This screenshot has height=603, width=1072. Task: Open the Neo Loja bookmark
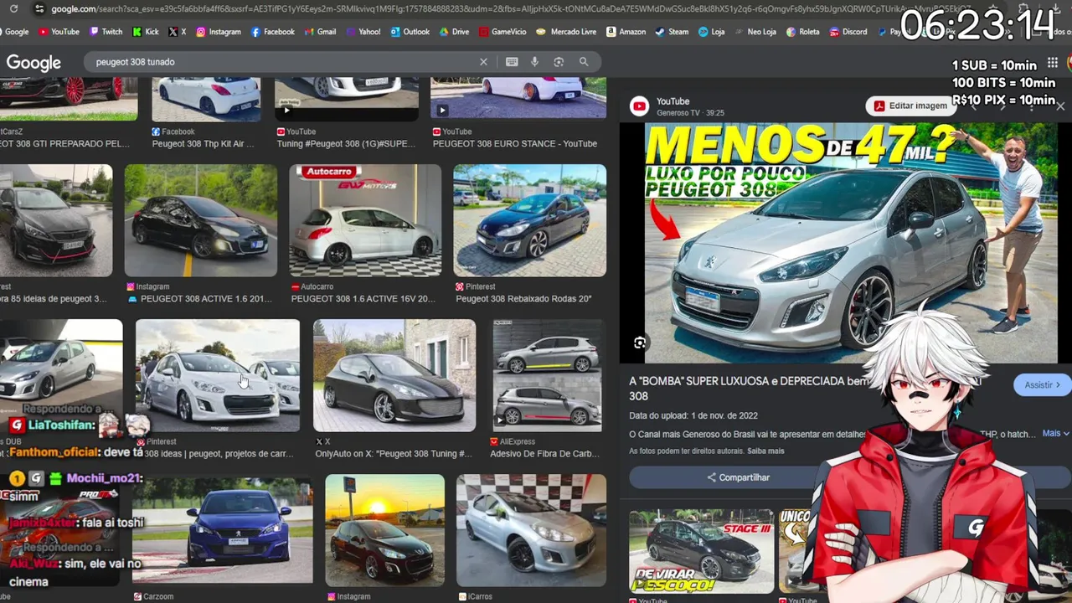[x=755, y=32]
